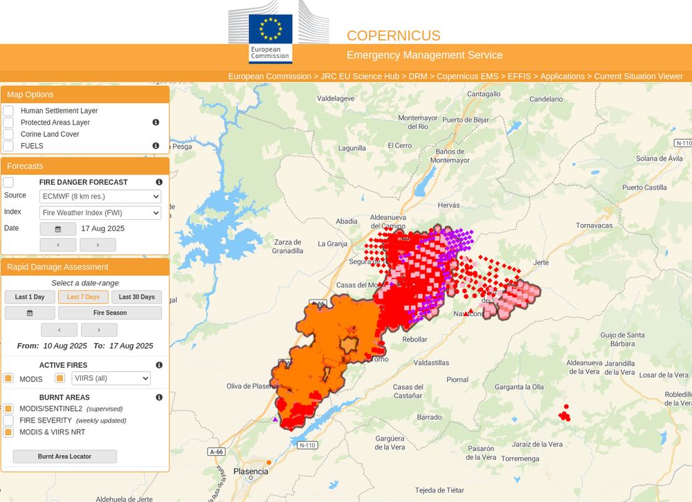The height and width of the screenshot is (502, 692).
Task: Click Tornavacas label on map
Action: coord(594,225)
